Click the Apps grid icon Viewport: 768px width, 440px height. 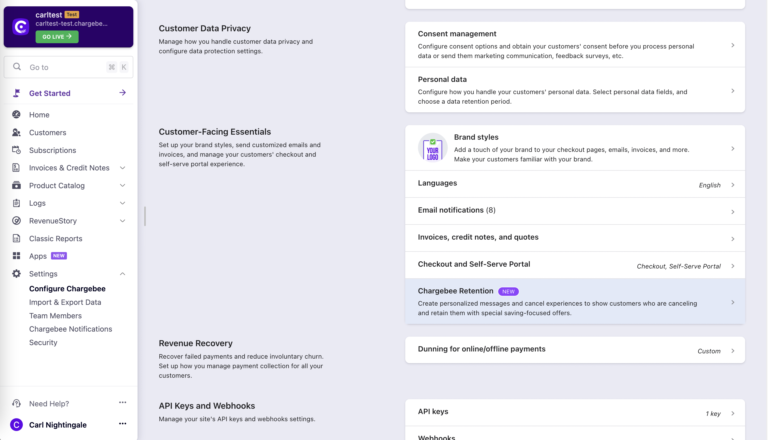[16, 256]
